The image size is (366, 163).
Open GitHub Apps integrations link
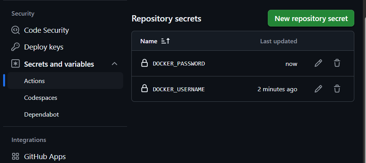(45, 156)
